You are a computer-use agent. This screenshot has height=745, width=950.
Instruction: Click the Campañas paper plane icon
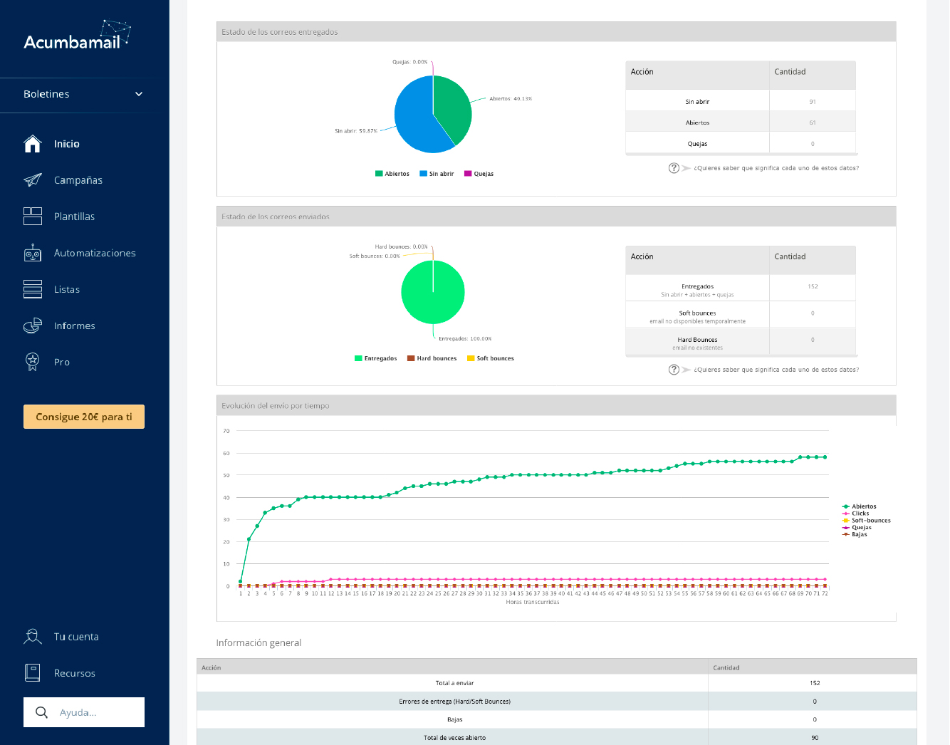coord(33,180)
